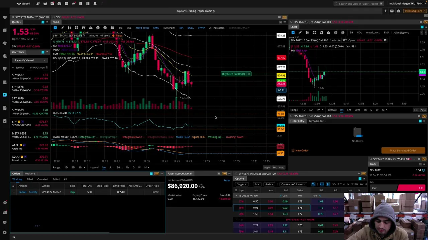Screen dimensions: 428x240
Task: Open the settings gear icon in left sidebar bottom
Action: coord(5,232)
